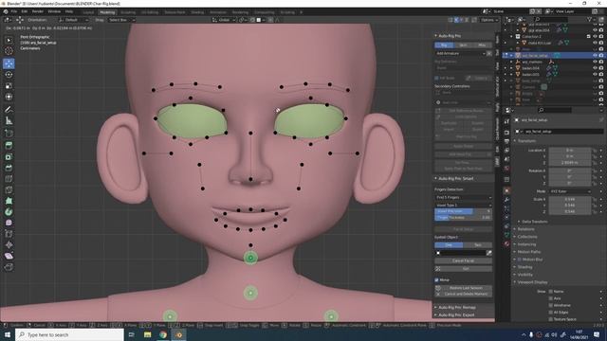Select the Bevel tool
This screenshot has width=607, height=341.
point(9,168)
